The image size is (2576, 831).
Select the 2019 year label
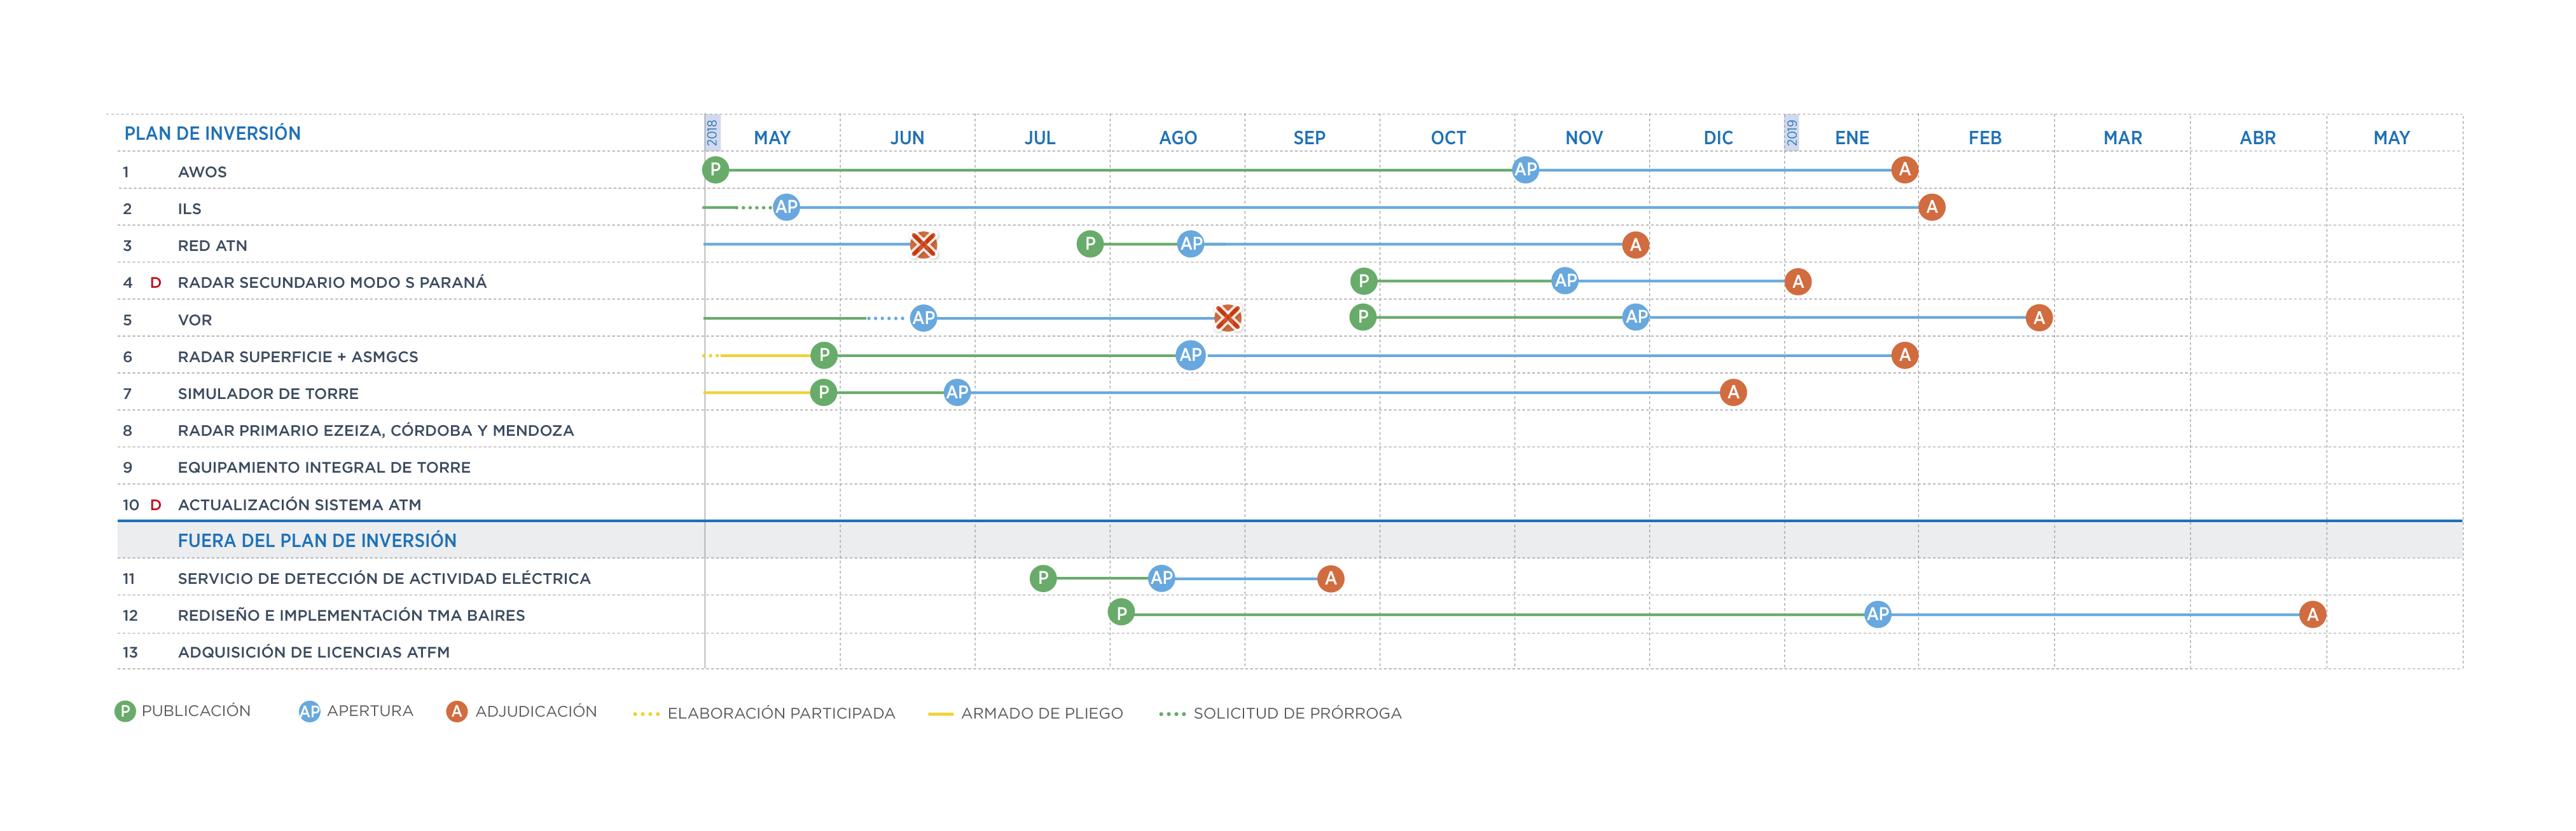pyautogui.click(x=1791, y=133)
